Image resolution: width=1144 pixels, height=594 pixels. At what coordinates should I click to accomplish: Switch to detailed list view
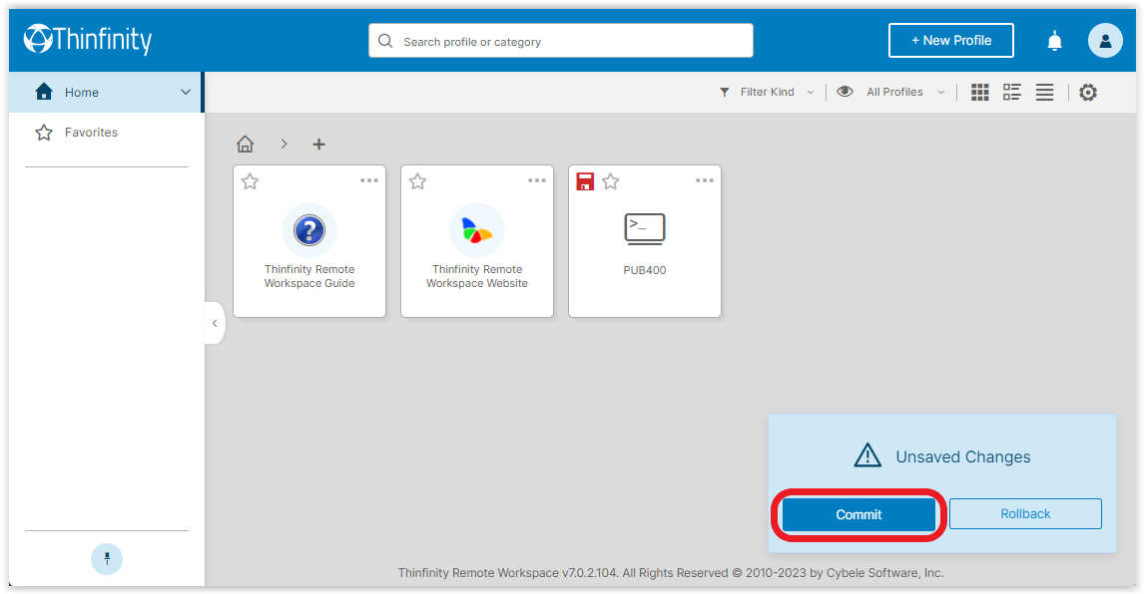point(1012,92)
